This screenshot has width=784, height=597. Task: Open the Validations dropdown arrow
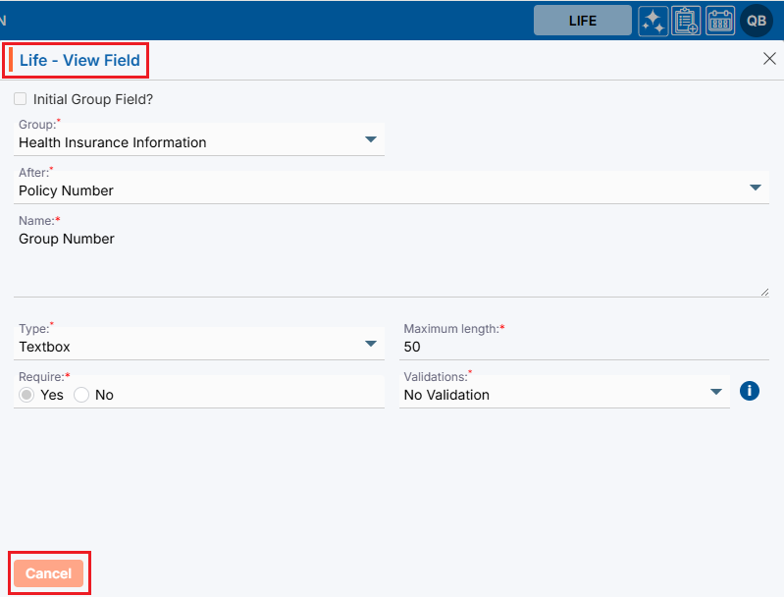(x=716, y=392)
